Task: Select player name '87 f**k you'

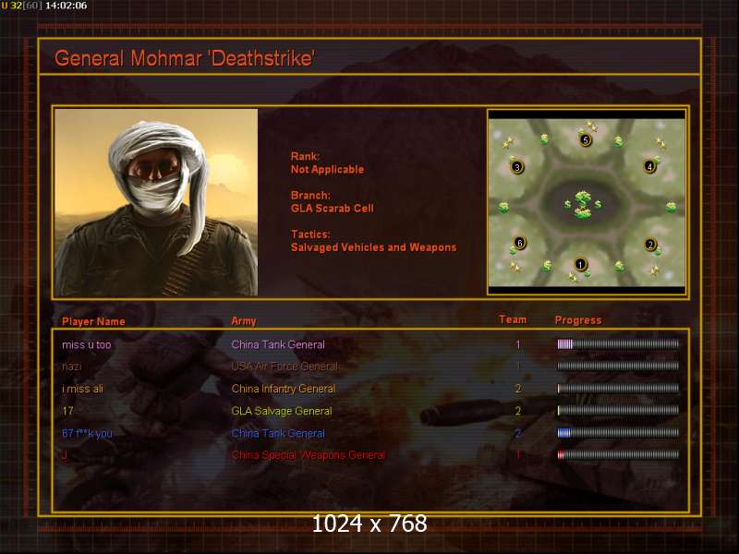Action: pos(87,433)
